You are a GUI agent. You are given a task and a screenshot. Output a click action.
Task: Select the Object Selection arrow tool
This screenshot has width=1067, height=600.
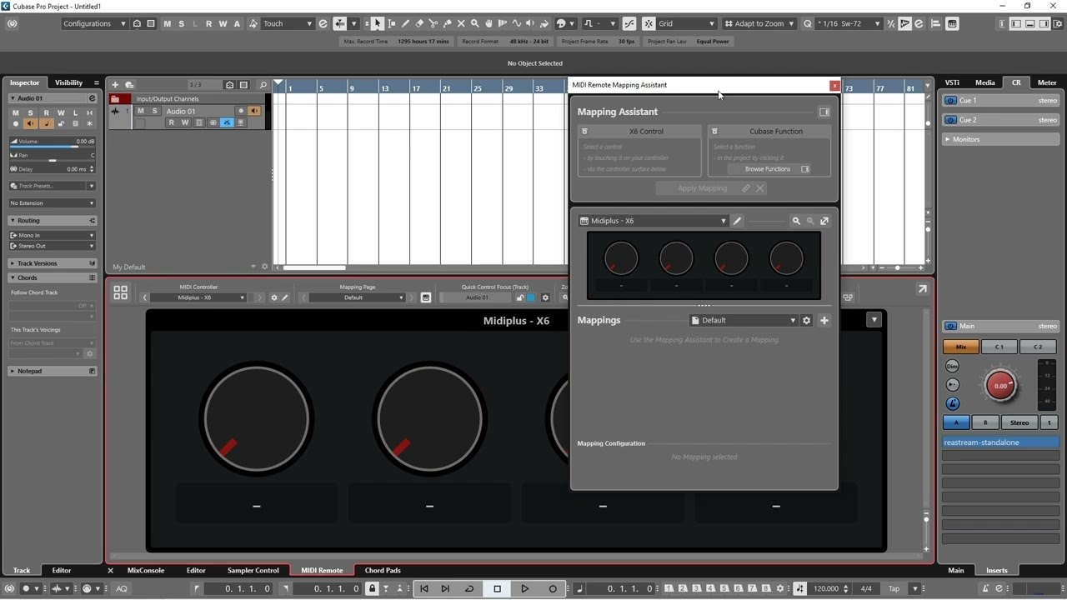[x=378, y=23]
